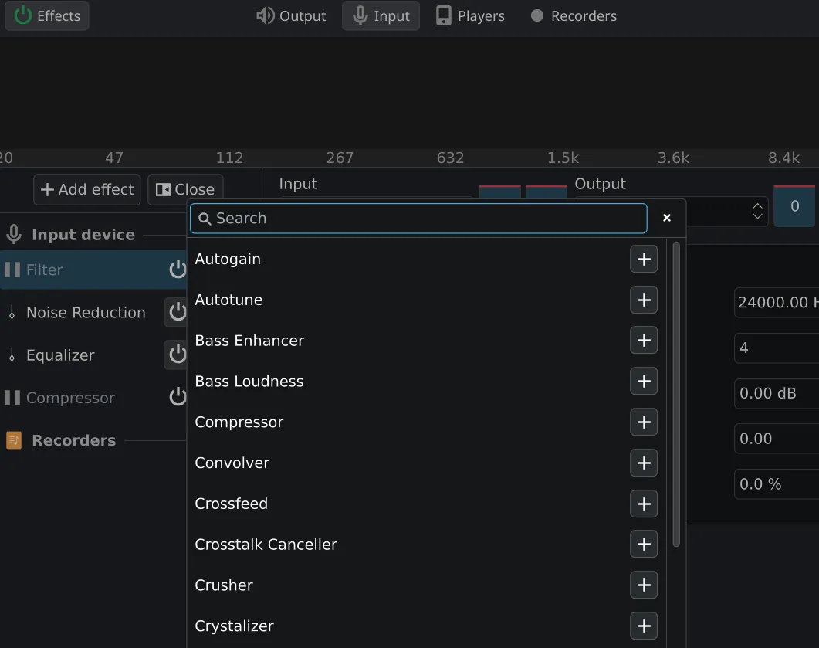819x648 pixels.
Task: Add the Compressor effect from the list
Action: pyautogui.click(x=644, y=422)
